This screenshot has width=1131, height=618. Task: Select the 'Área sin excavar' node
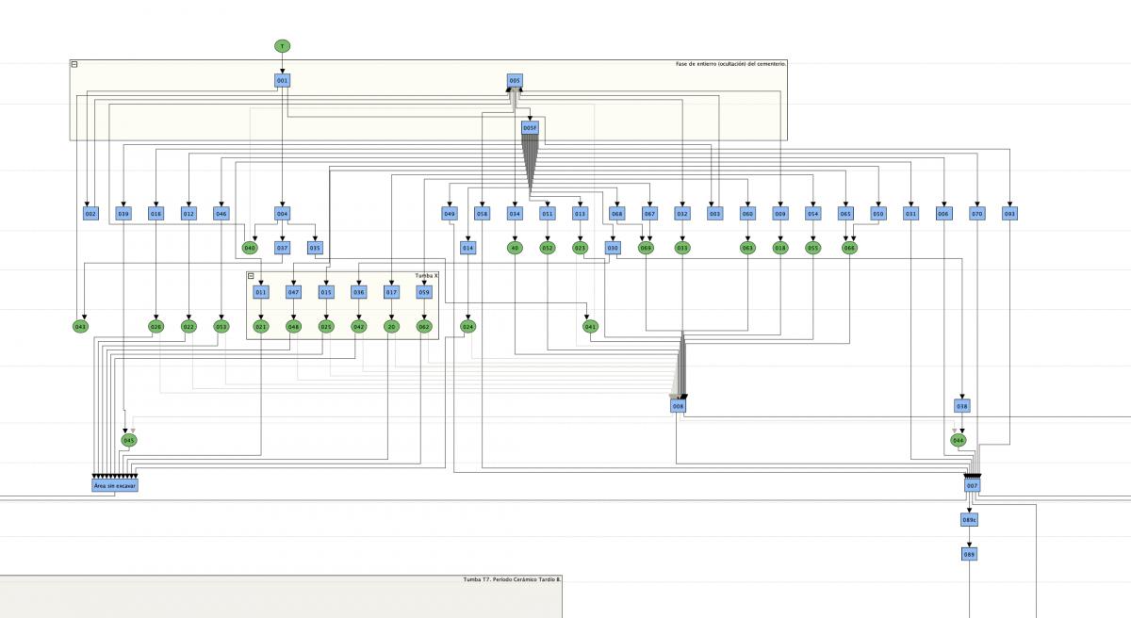tap(115, 486)
